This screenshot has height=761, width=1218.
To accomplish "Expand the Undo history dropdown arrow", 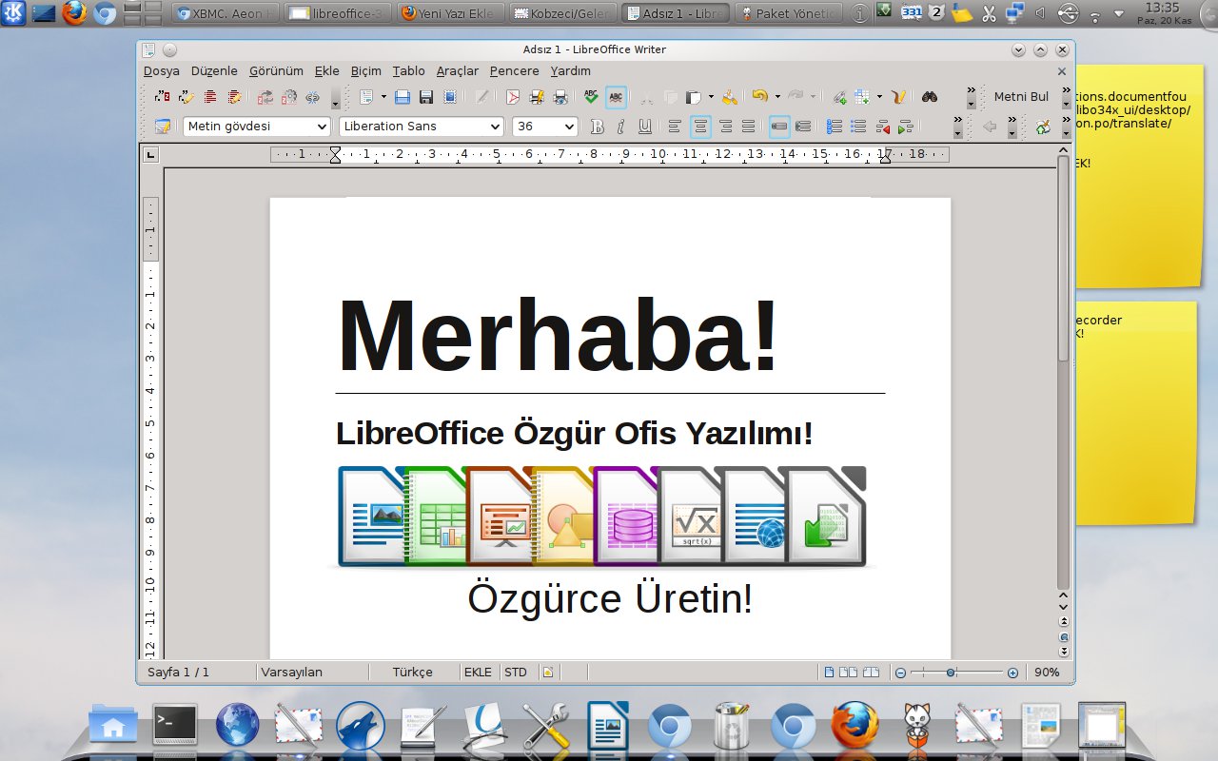I will pos(777,96).
